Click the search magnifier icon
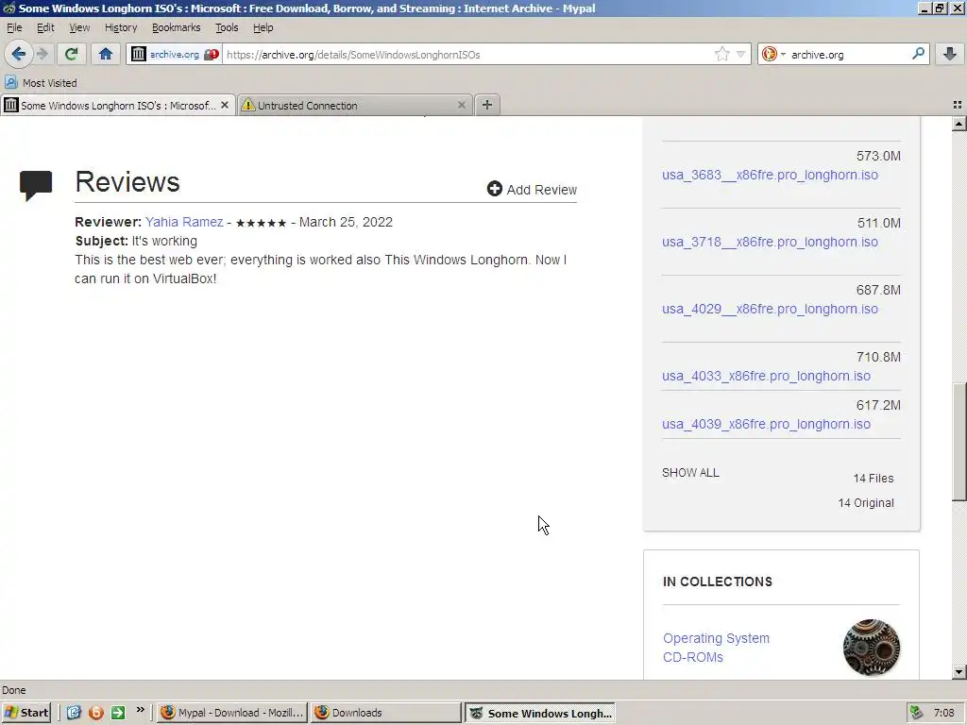Screen dimensions: 967x725 click(x=918, y=54)
